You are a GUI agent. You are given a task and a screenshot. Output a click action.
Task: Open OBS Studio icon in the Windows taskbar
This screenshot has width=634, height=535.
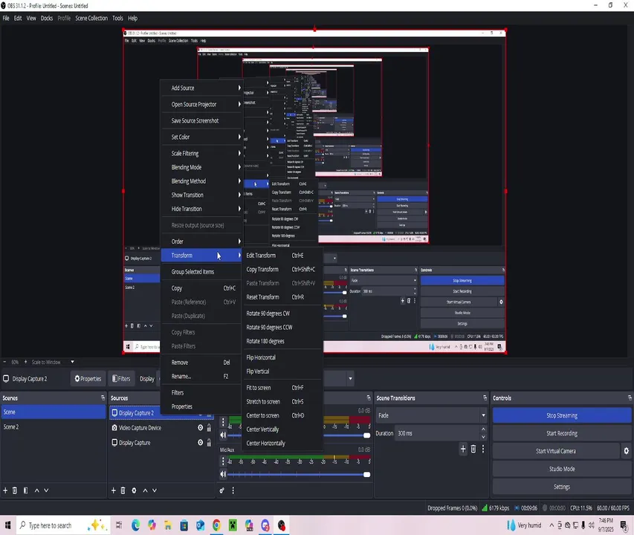point(282,525)
